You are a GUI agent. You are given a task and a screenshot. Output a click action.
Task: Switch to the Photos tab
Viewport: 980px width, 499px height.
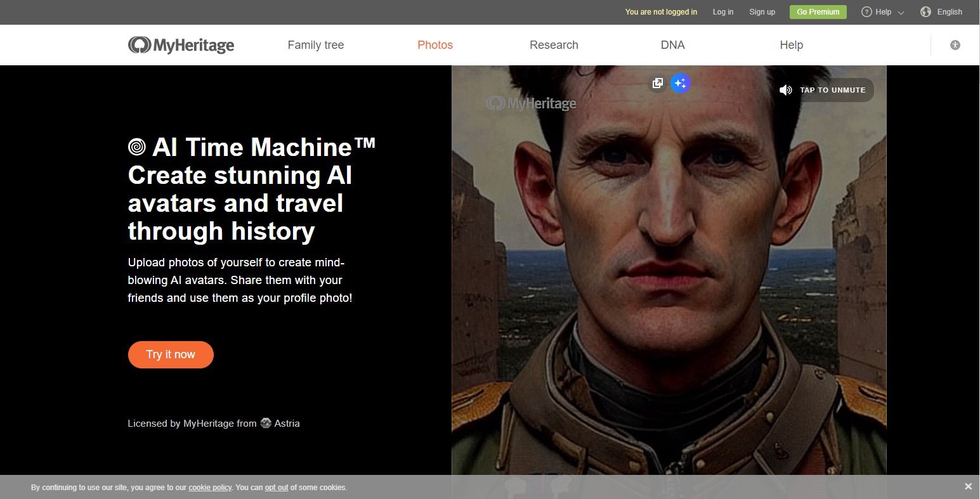coord(434,44)
